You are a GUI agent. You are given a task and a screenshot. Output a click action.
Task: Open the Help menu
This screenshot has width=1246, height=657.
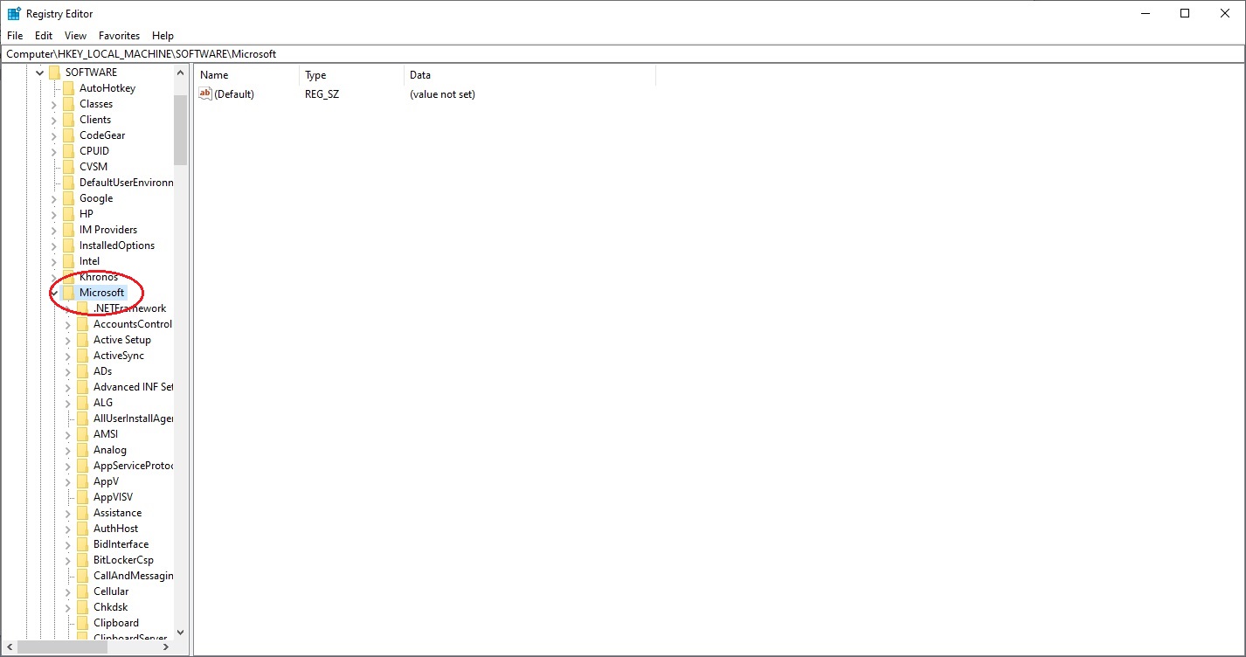coord(163,36)
